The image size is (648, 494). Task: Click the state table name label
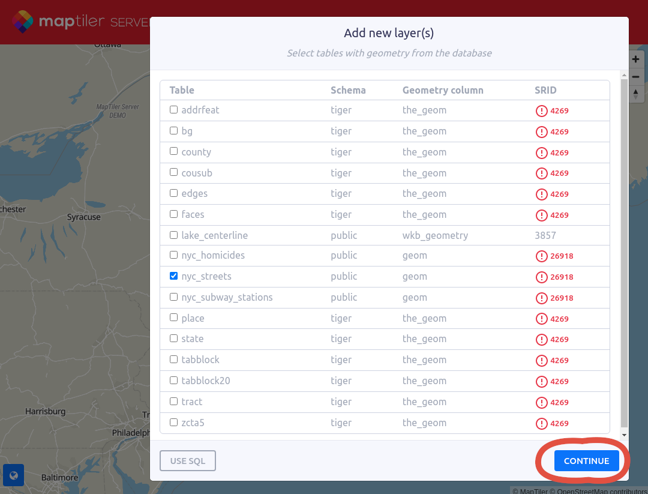tap(193, 339)
